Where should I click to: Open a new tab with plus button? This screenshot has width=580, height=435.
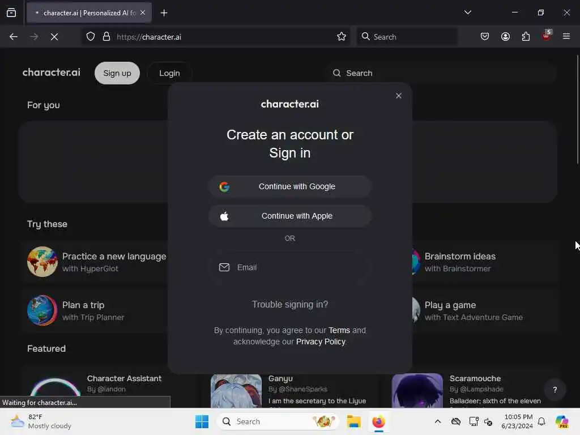click(164, 13)
